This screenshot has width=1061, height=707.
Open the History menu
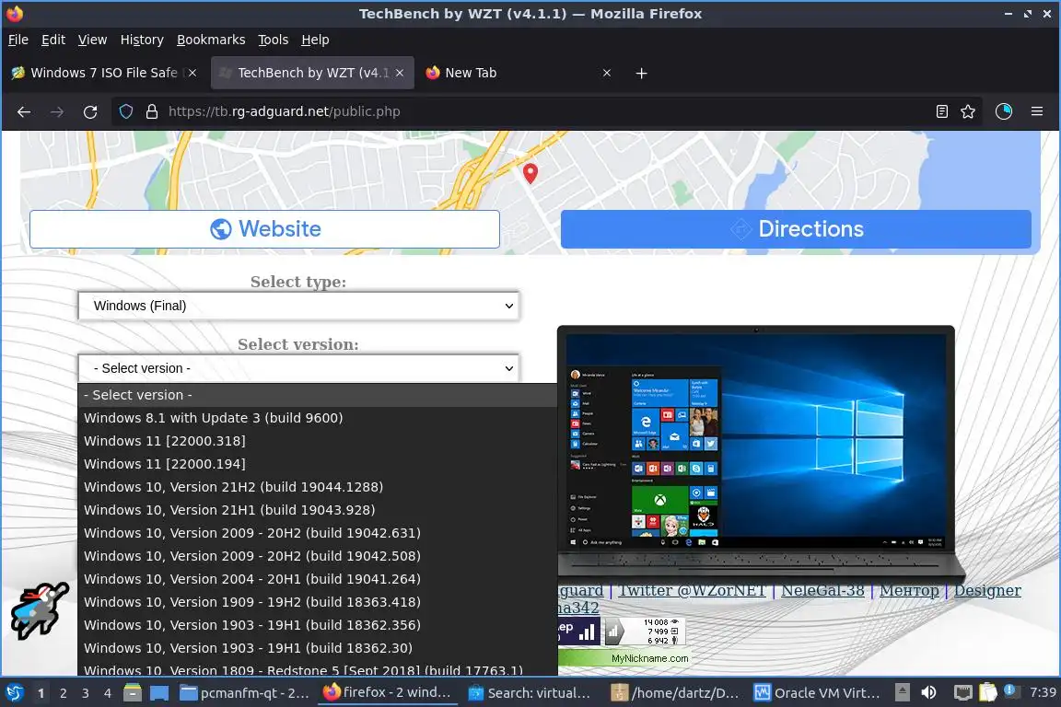142,40
